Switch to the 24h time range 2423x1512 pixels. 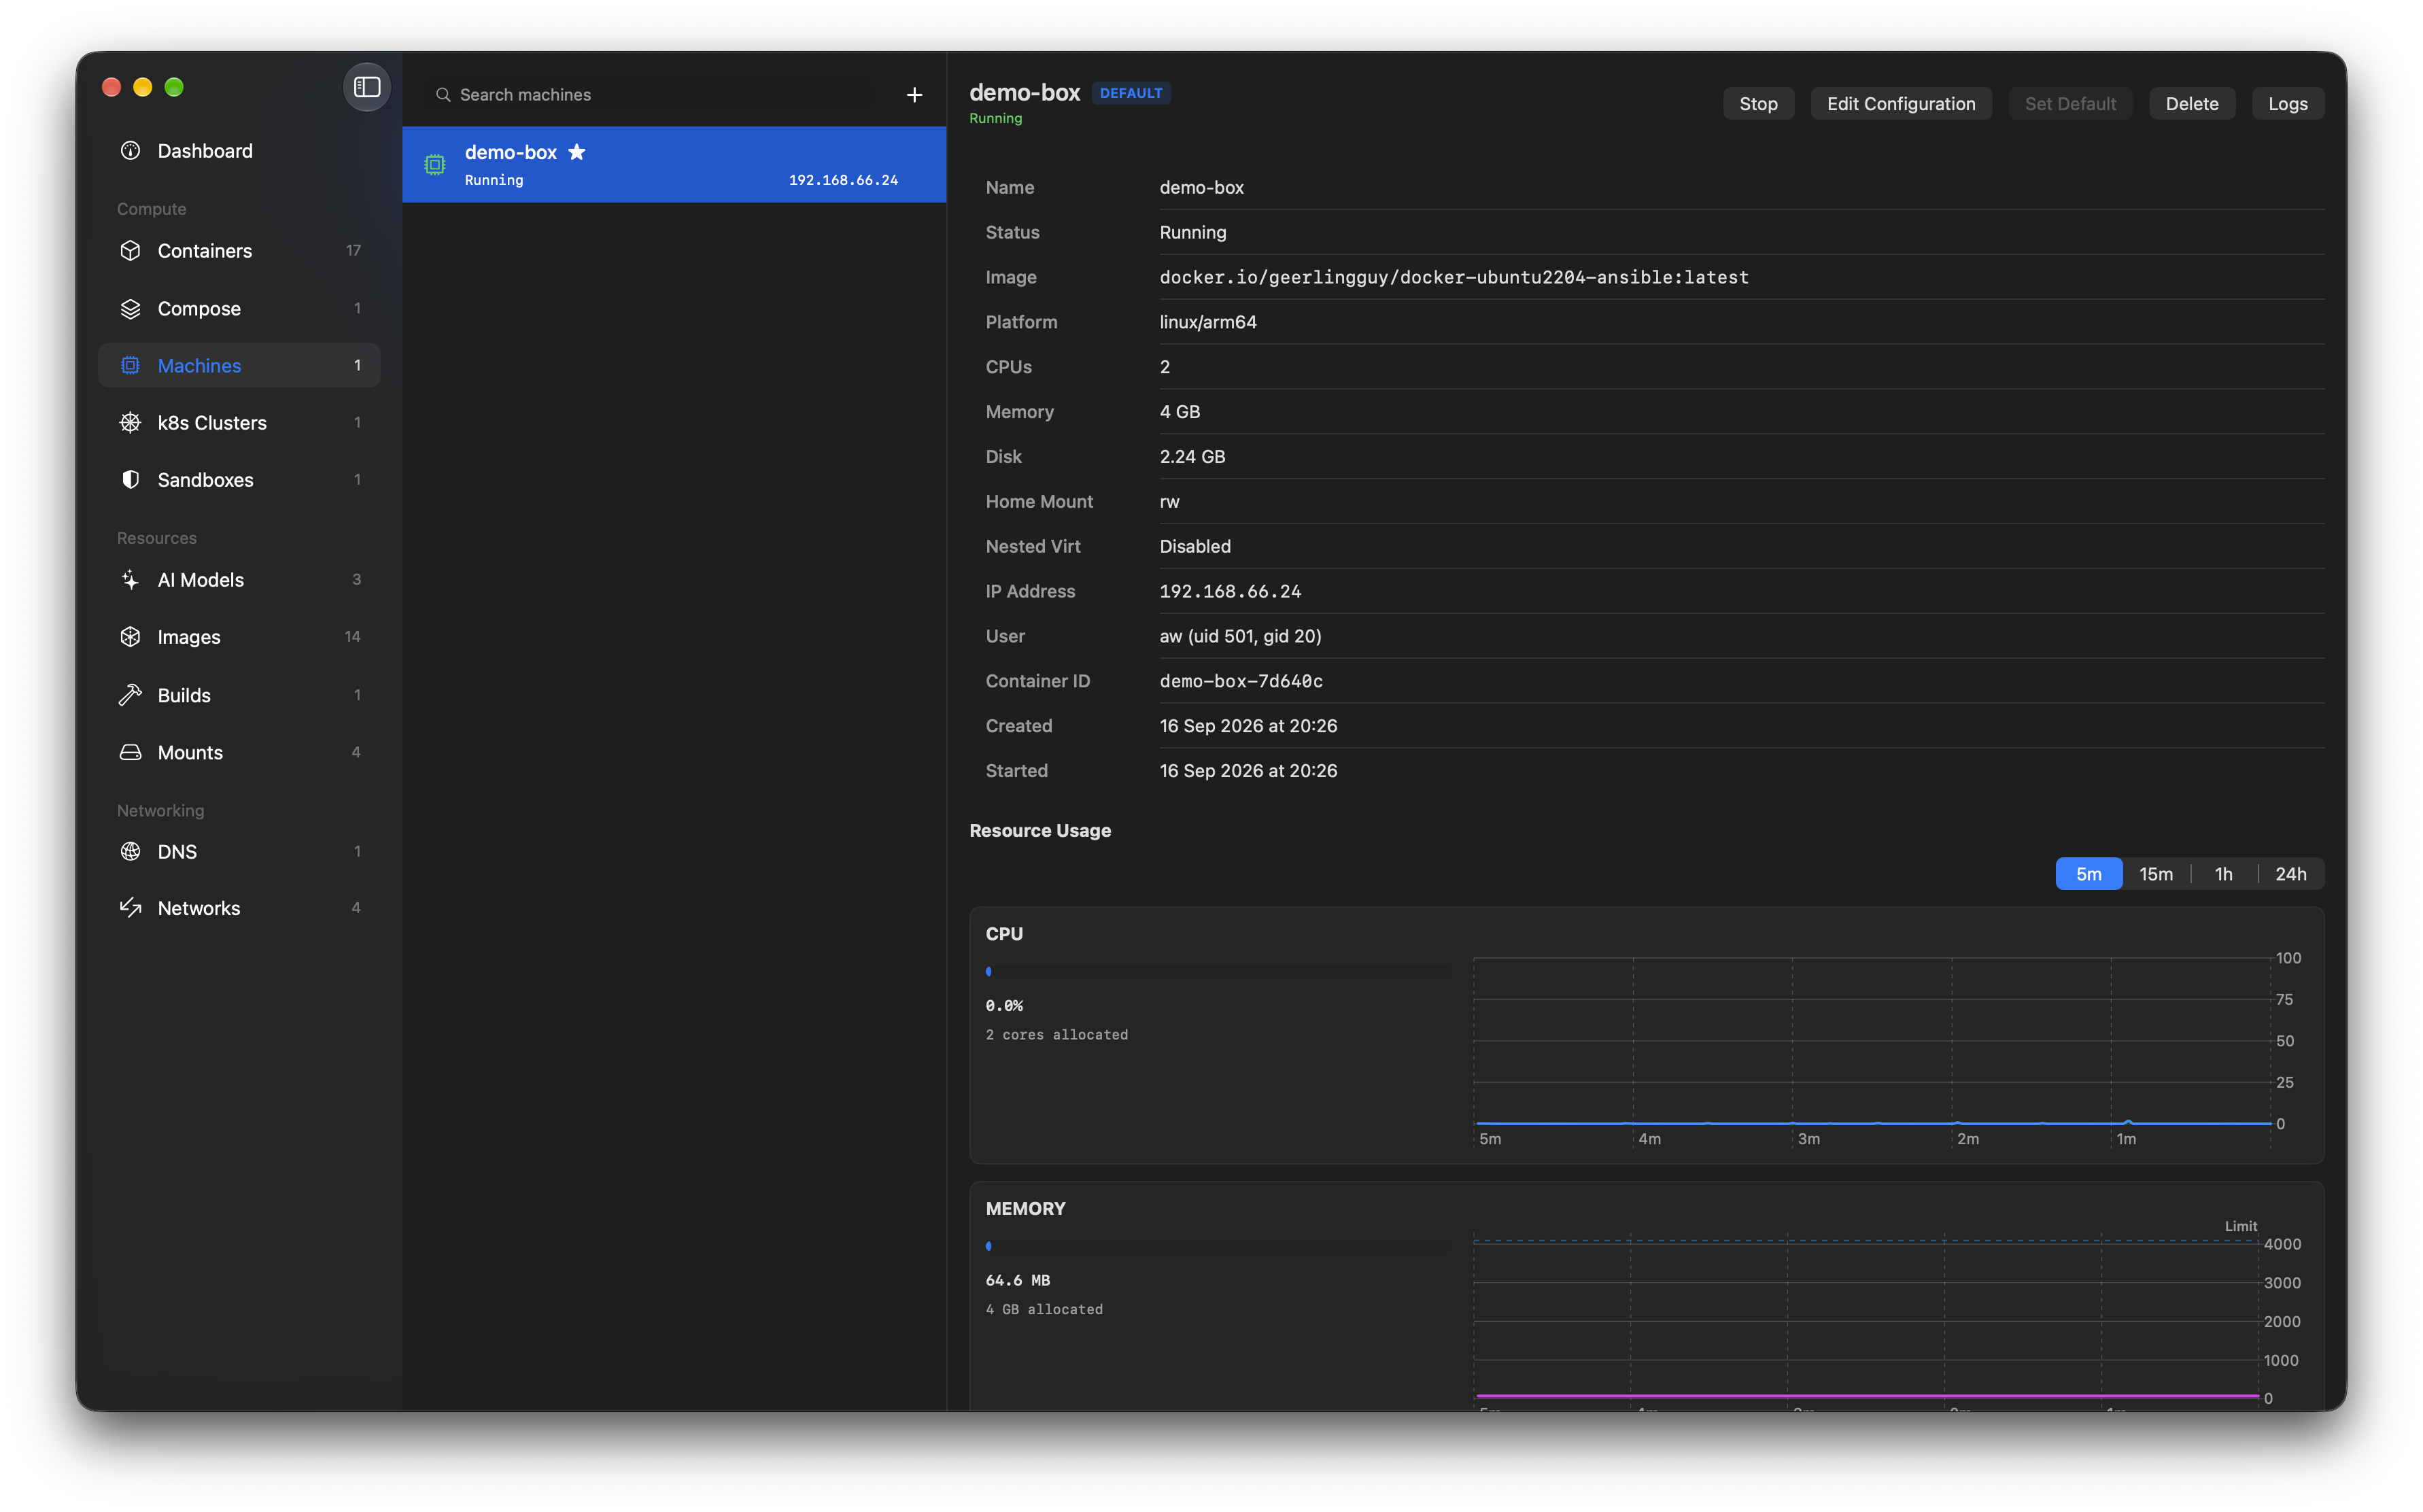pos(2291,874)
